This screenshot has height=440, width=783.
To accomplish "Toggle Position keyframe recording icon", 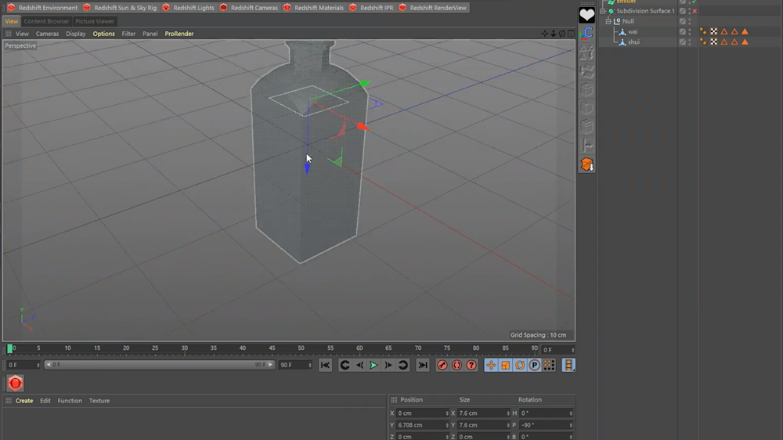I will coord(491,365).
